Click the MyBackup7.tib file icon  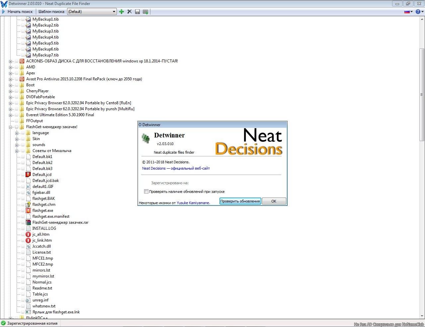pyautogui.click(x=28, y=55)
